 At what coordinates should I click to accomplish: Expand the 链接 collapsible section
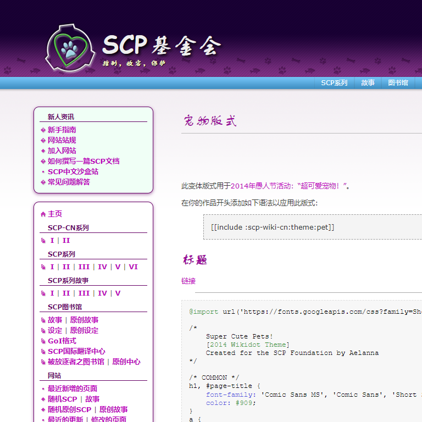(x=188, y=281)
